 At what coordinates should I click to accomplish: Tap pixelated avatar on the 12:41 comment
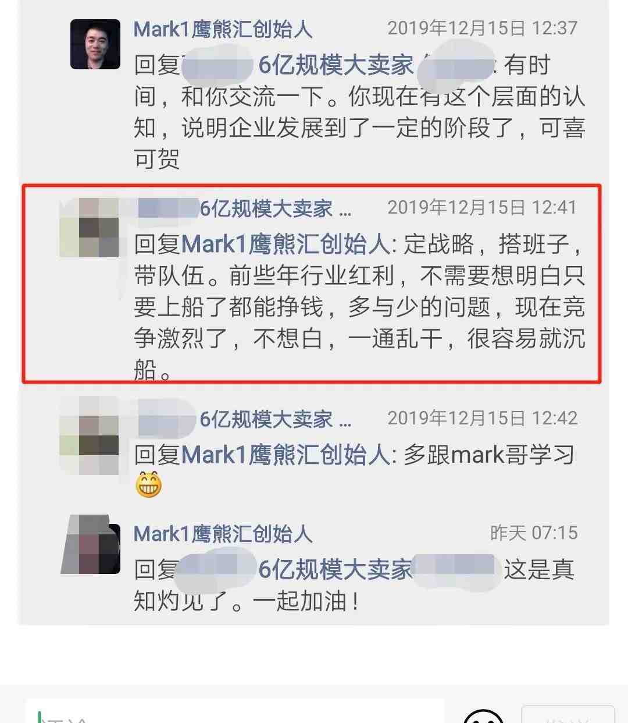click(90, 228)
